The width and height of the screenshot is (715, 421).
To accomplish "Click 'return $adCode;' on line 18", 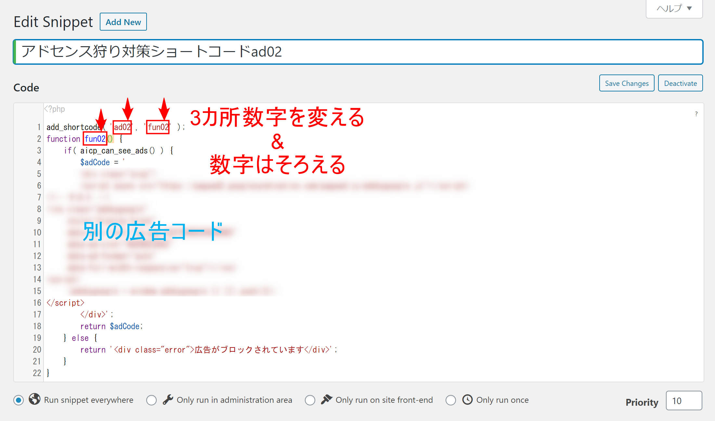I will pyautogui.click(x=111, y=326).
